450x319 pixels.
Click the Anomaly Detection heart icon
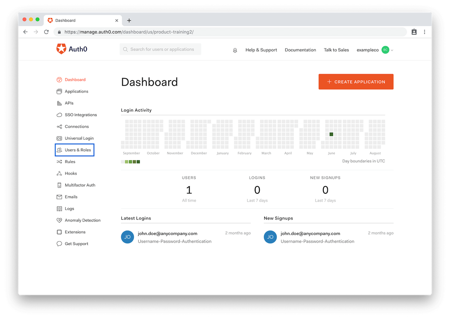point(59,220)
